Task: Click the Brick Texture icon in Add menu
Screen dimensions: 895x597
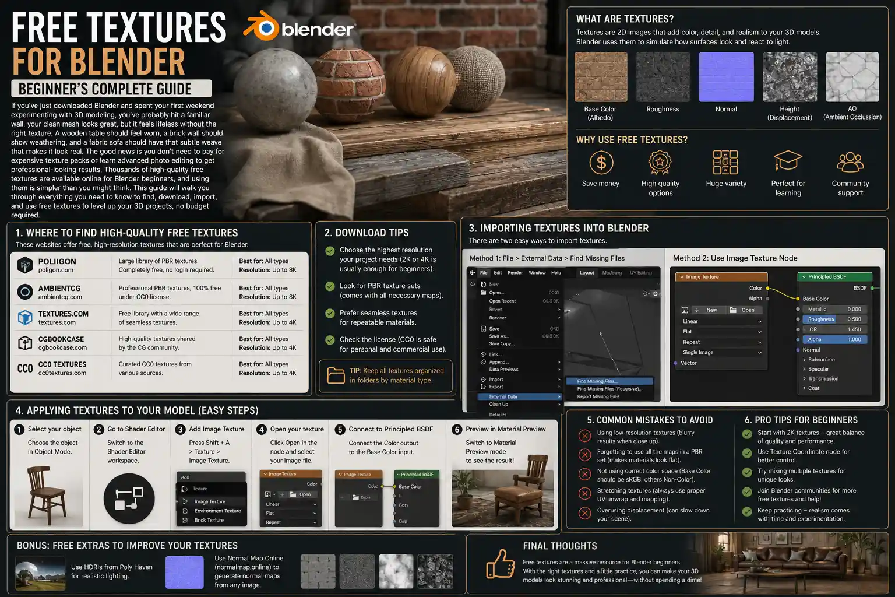Action: tap(185, 520)
